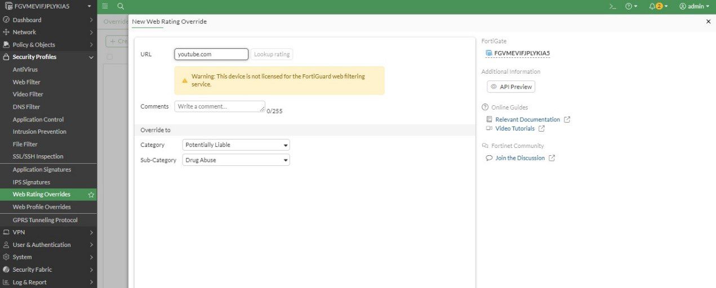The width and height of the screenshot is (716, 288).
Task: Click the API Preview button
Action: click(511, 87)
